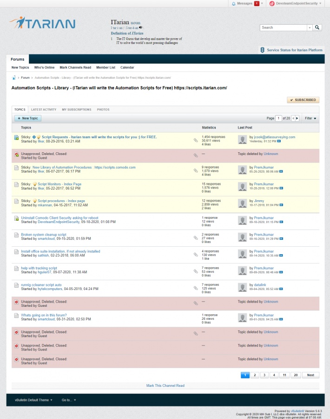Image resolution: width=330 pixels, height=419 pixels.
Task: Toggle the Subscribed button
Action: (303, 100)
